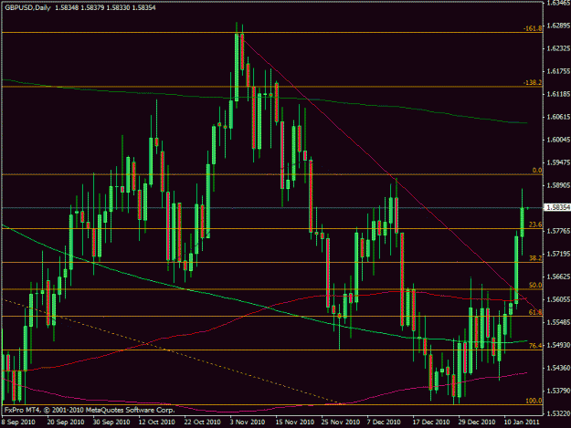Select the 76.4 Fibonacci level label

[x=535, y=346]
